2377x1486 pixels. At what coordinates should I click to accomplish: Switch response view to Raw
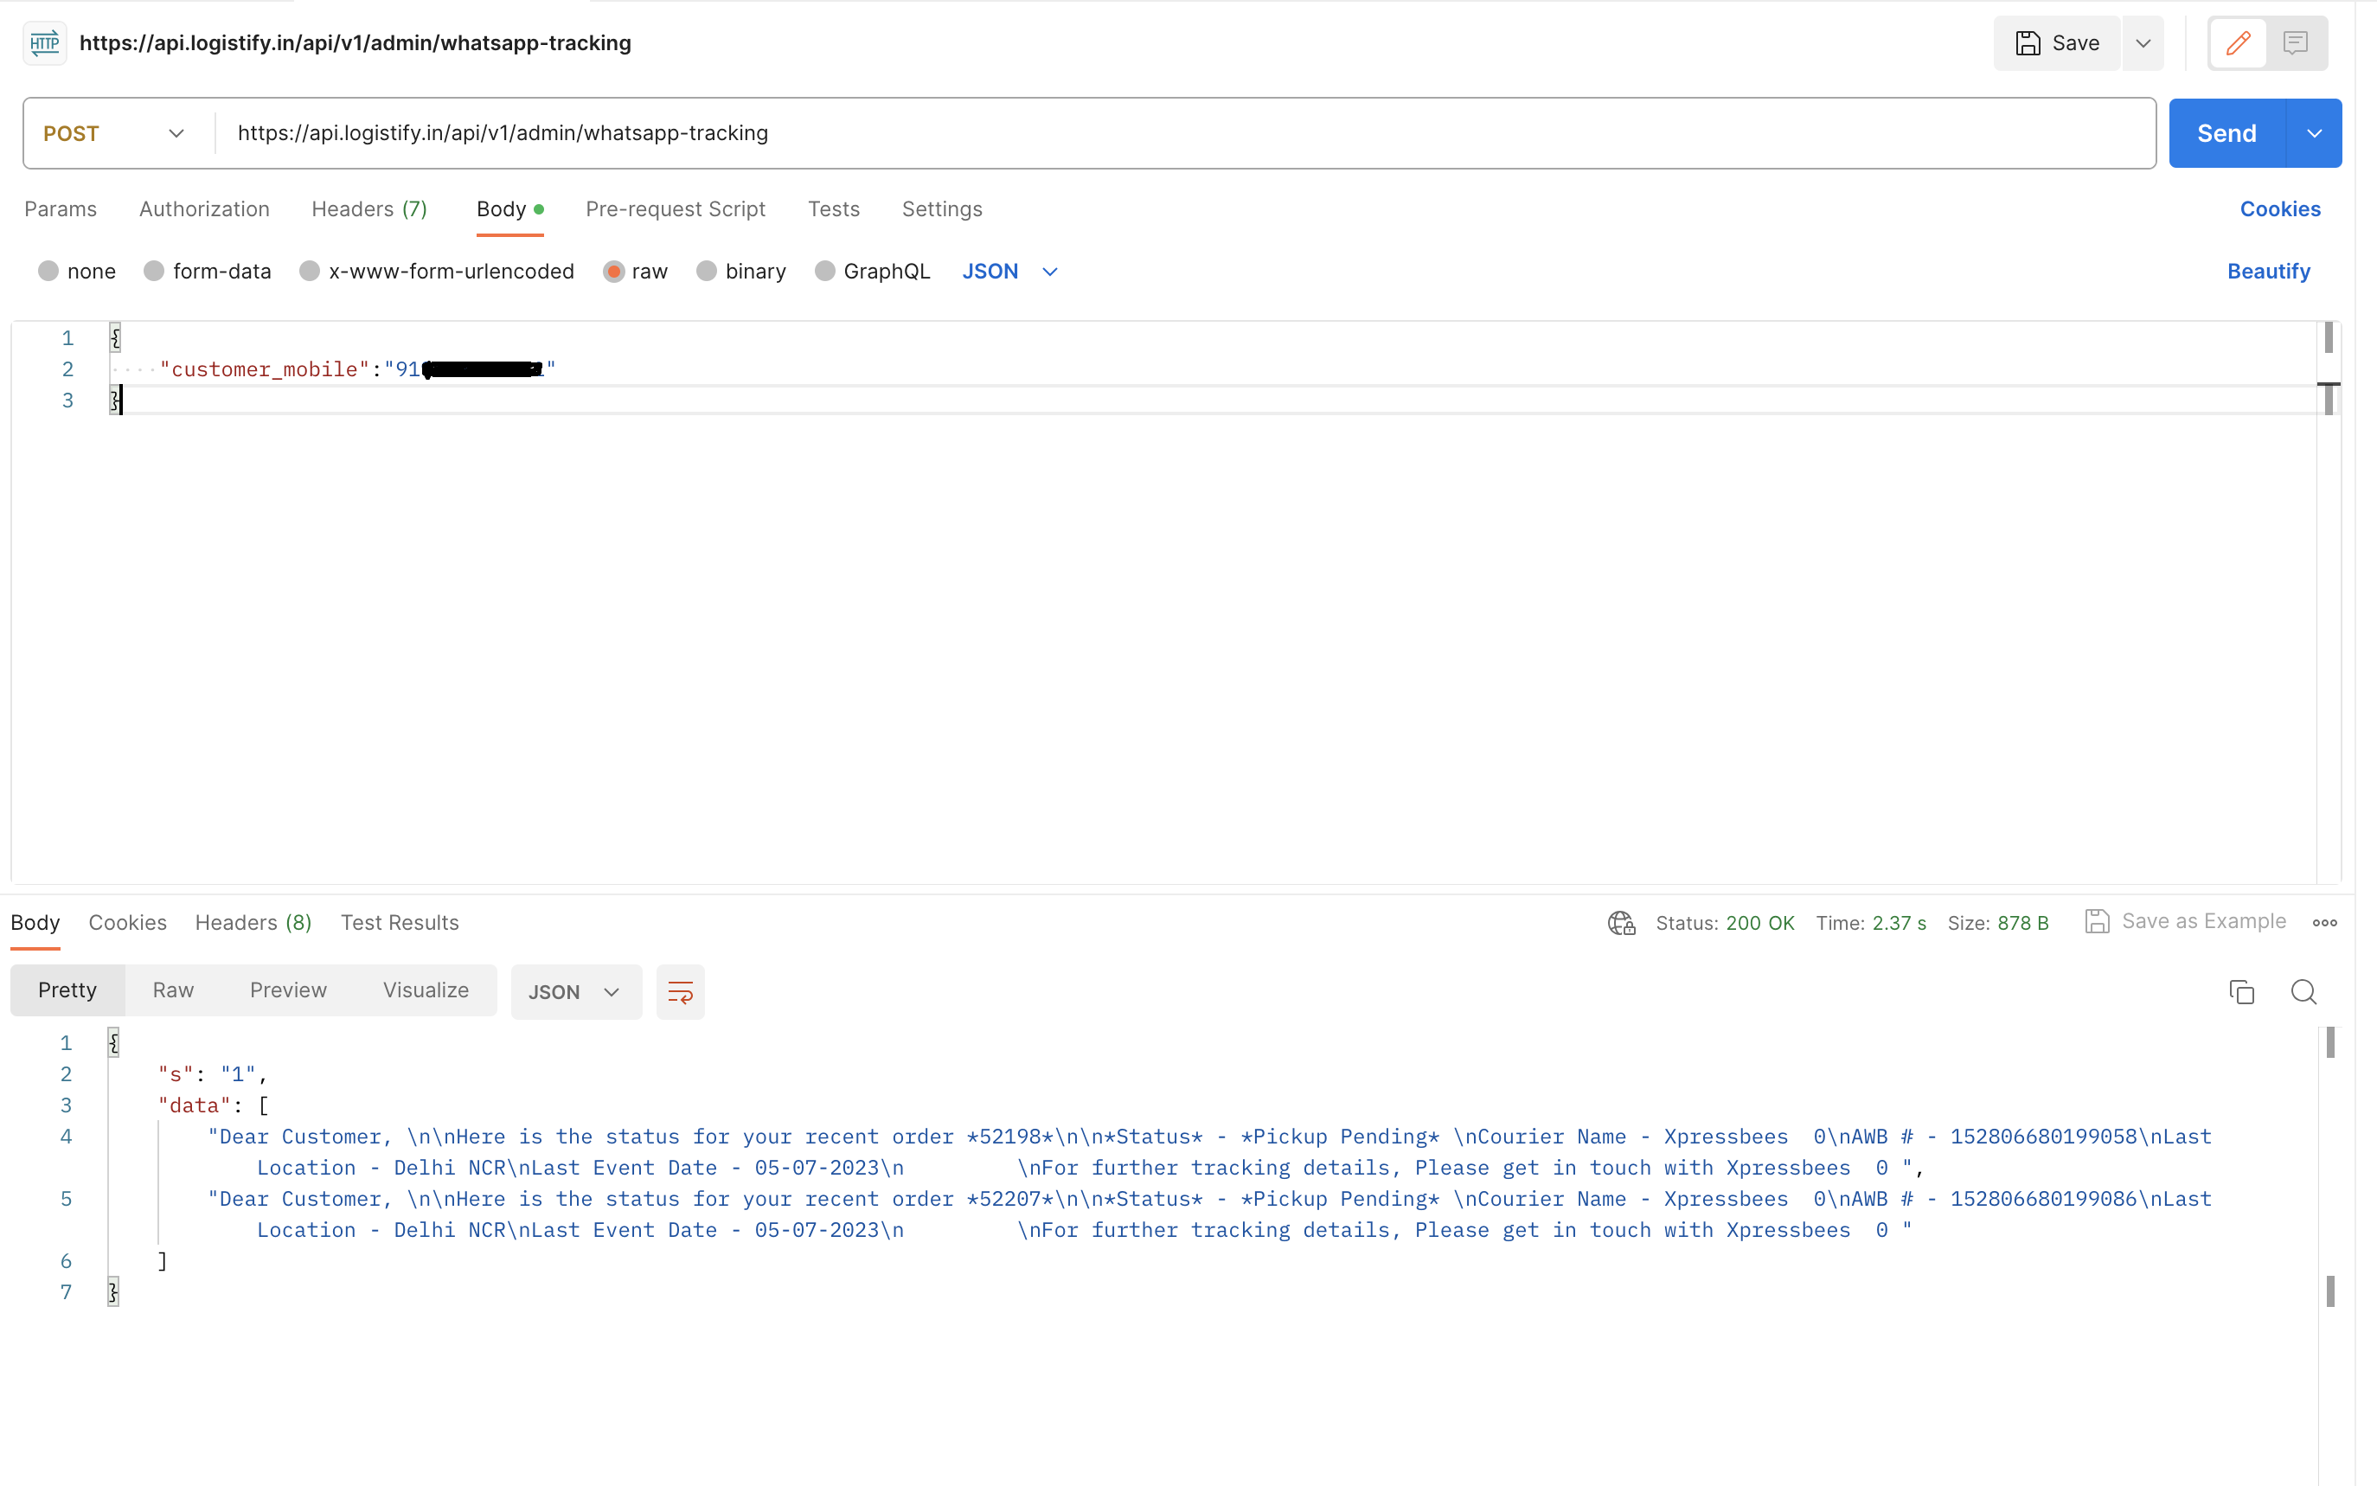(173, 990)
